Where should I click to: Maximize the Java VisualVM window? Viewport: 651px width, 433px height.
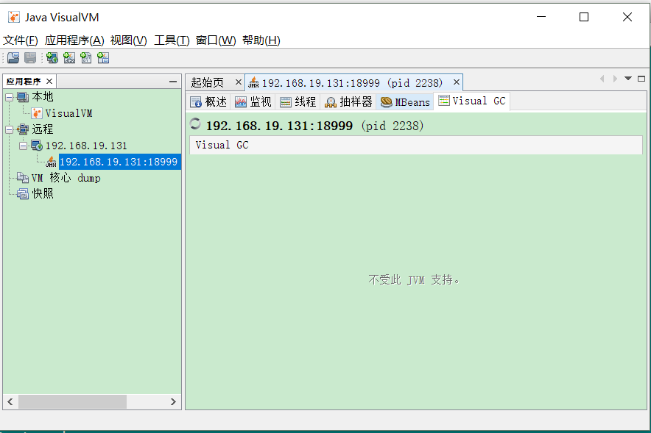coord(584,17)
